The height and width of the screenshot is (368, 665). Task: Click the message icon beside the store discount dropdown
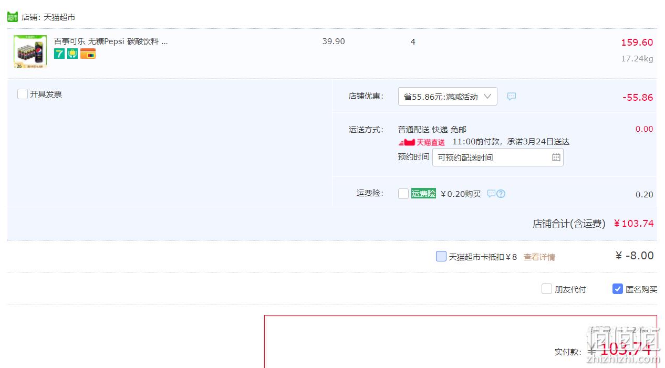click(512, 97)
